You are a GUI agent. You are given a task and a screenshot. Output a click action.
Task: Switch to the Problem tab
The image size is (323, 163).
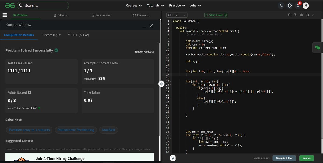(x=20, y=15)
